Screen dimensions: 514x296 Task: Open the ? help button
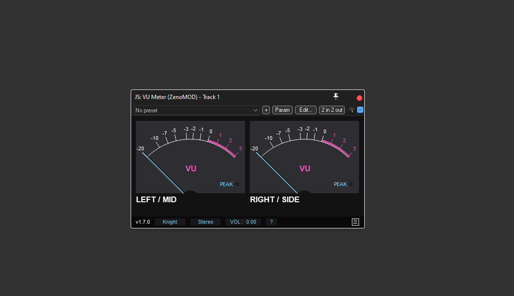[271, 222]
